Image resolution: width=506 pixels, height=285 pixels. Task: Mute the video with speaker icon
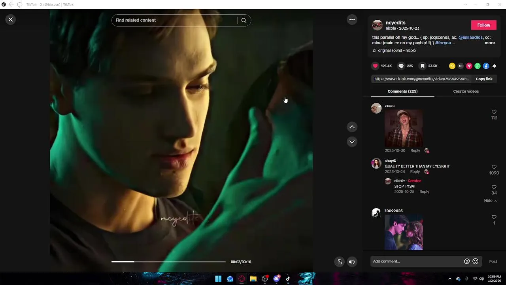point(352,262)
